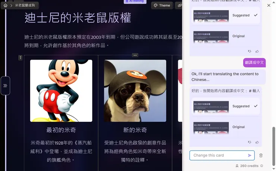
Task: Choose the lower Suggested version option
Action: [x=226, y=106]
